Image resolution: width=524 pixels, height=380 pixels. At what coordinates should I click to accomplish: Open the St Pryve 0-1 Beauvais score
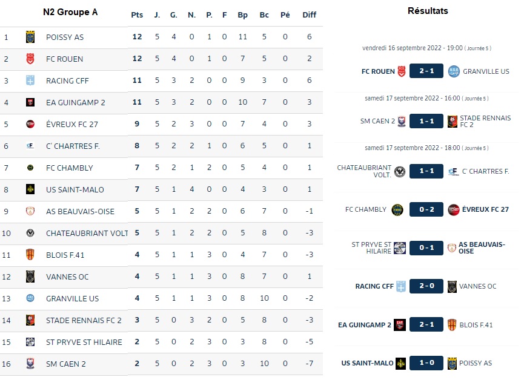[426, 247]
